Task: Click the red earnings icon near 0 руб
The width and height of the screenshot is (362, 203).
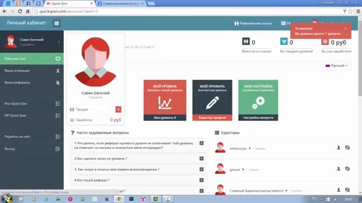Action: click(x=325, y=42)
